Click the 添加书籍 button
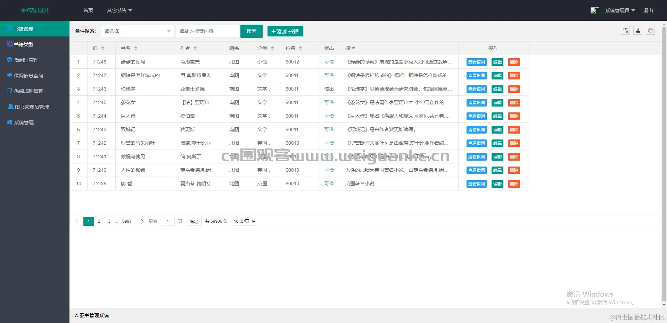667x323 pixels. [285, 31]
